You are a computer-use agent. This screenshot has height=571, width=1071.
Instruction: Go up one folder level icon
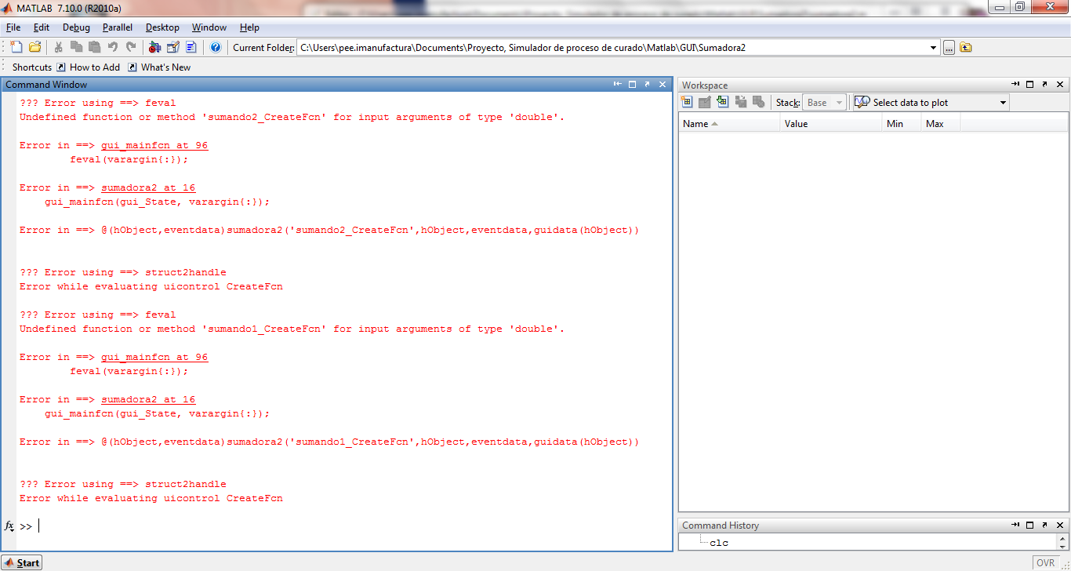click(966, 47)
